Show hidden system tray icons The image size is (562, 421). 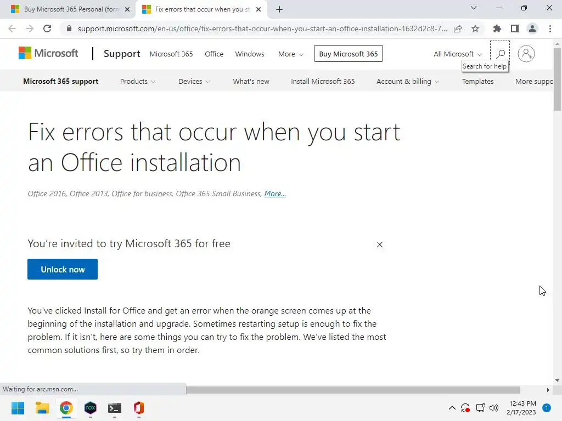point(452,408)
